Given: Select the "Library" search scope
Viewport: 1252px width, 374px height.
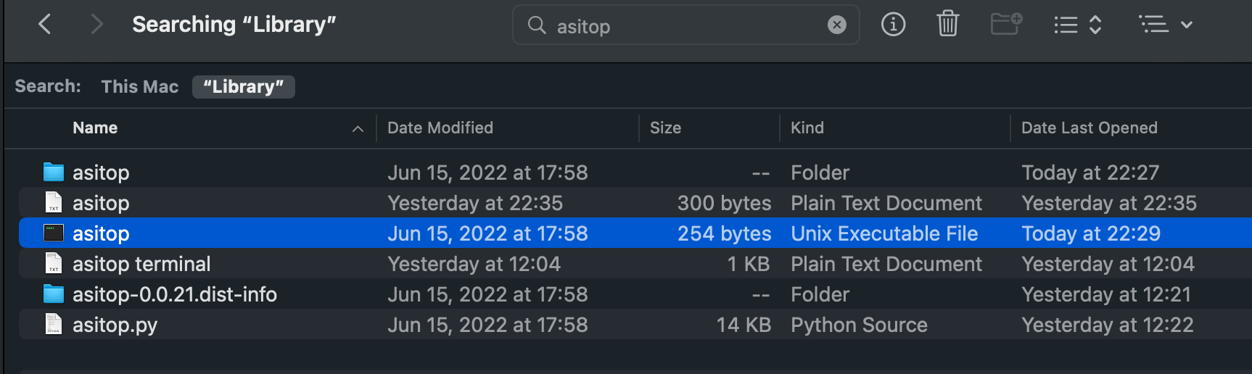Looking at the screenshot, I should coord(243,87).
